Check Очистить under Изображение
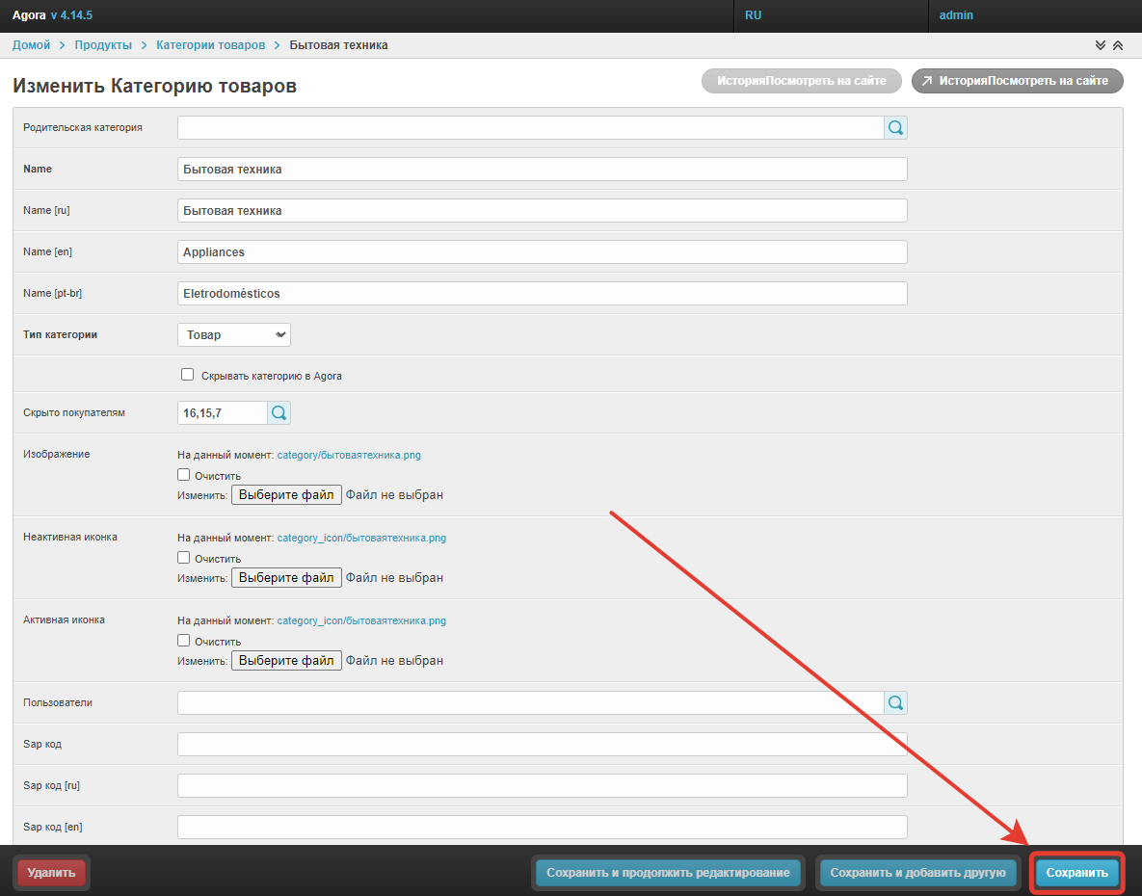Image resolution: width=1142 pixels, height=896 pixels. 184,475
